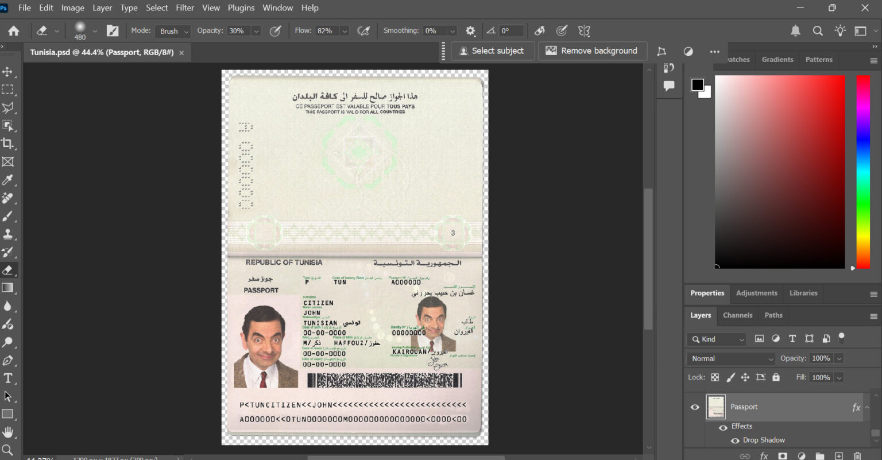The image size is (882, 460).
Task: Select the Path Selection tool
Action: point(7,396)
